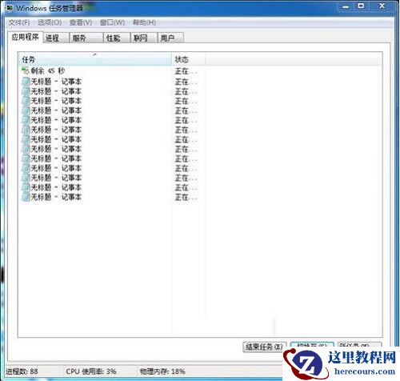
Task: Click the 切换至 button
Action: 312,344
